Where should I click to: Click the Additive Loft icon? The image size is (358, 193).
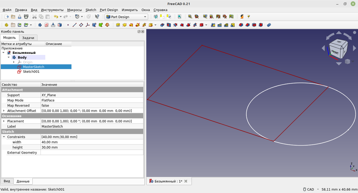[x=131, y=25]
